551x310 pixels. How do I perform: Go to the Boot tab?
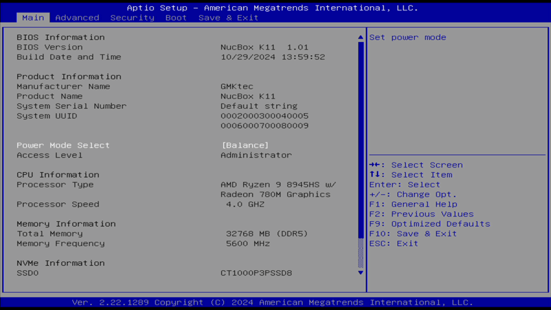(x=176, y=18)
